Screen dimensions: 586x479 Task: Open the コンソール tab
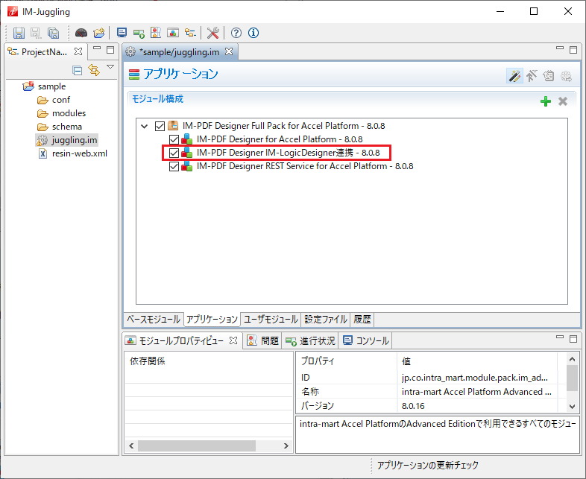click(366, 340)
